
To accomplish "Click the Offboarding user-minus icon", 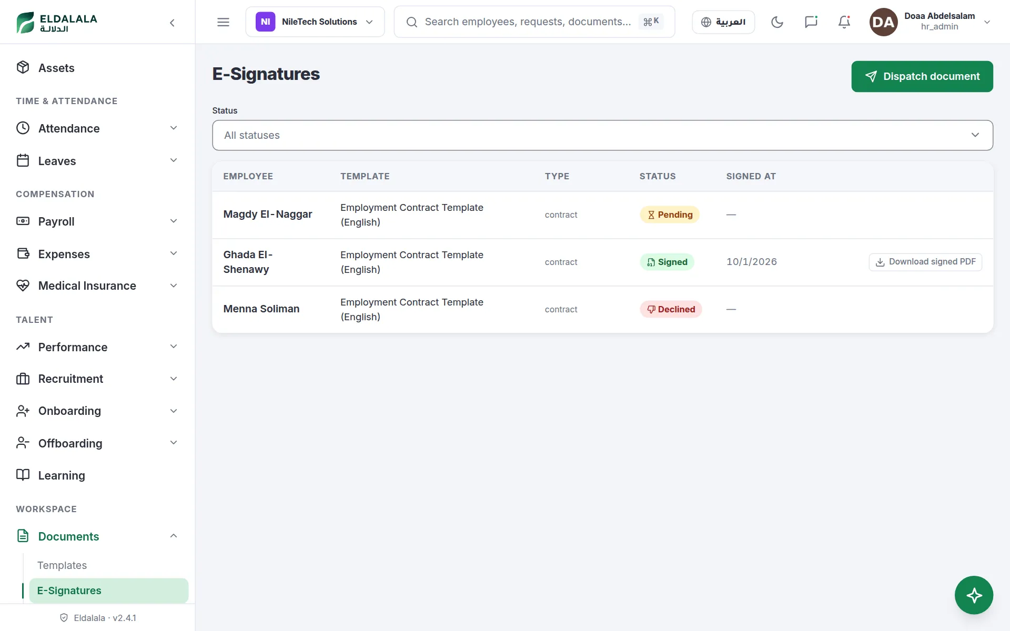I will point(23,443).
